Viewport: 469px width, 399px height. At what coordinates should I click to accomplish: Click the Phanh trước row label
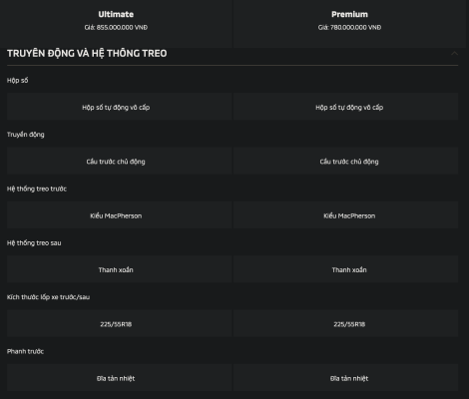click(25, 351)
